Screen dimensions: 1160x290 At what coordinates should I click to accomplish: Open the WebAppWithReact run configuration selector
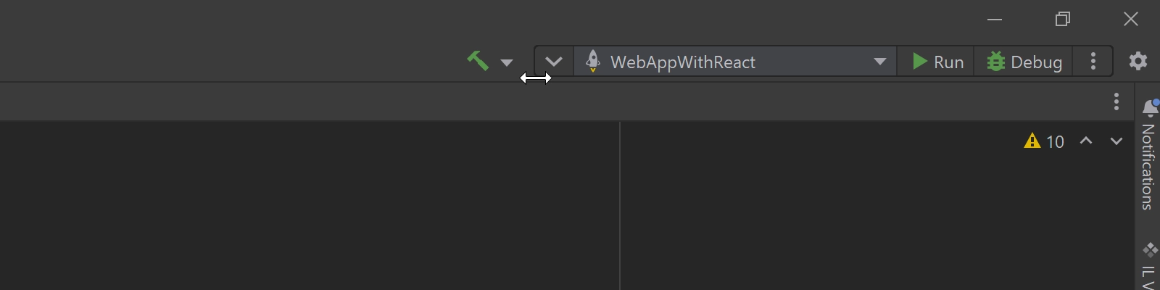[736, 62]
